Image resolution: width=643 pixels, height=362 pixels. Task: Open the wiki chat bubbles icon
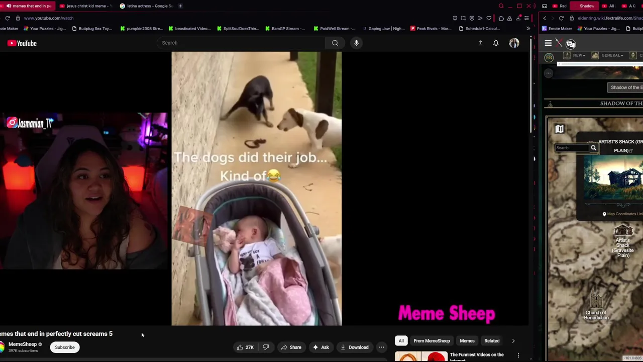[570, 44]
